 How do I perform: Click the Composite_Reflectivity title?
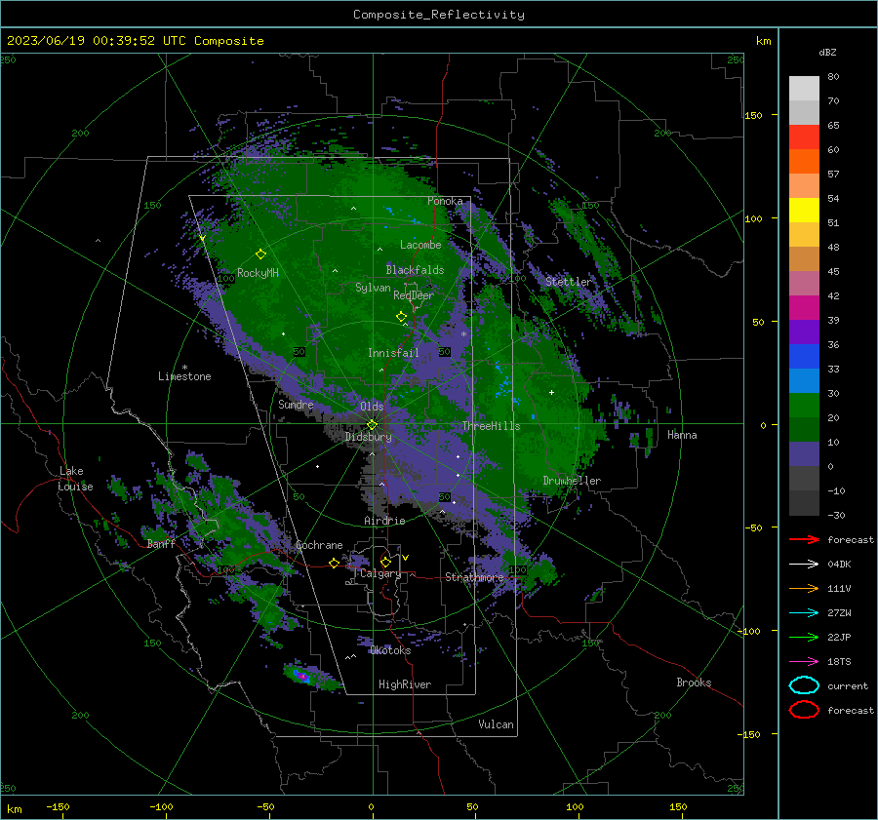click(x=439, y=15)
